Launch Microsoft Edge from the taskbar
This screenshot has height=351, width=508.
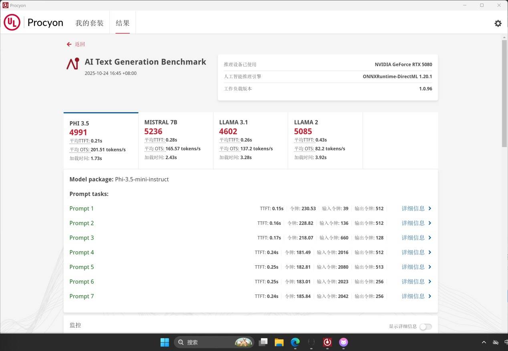pyautogui.click(x=295, y=342)
